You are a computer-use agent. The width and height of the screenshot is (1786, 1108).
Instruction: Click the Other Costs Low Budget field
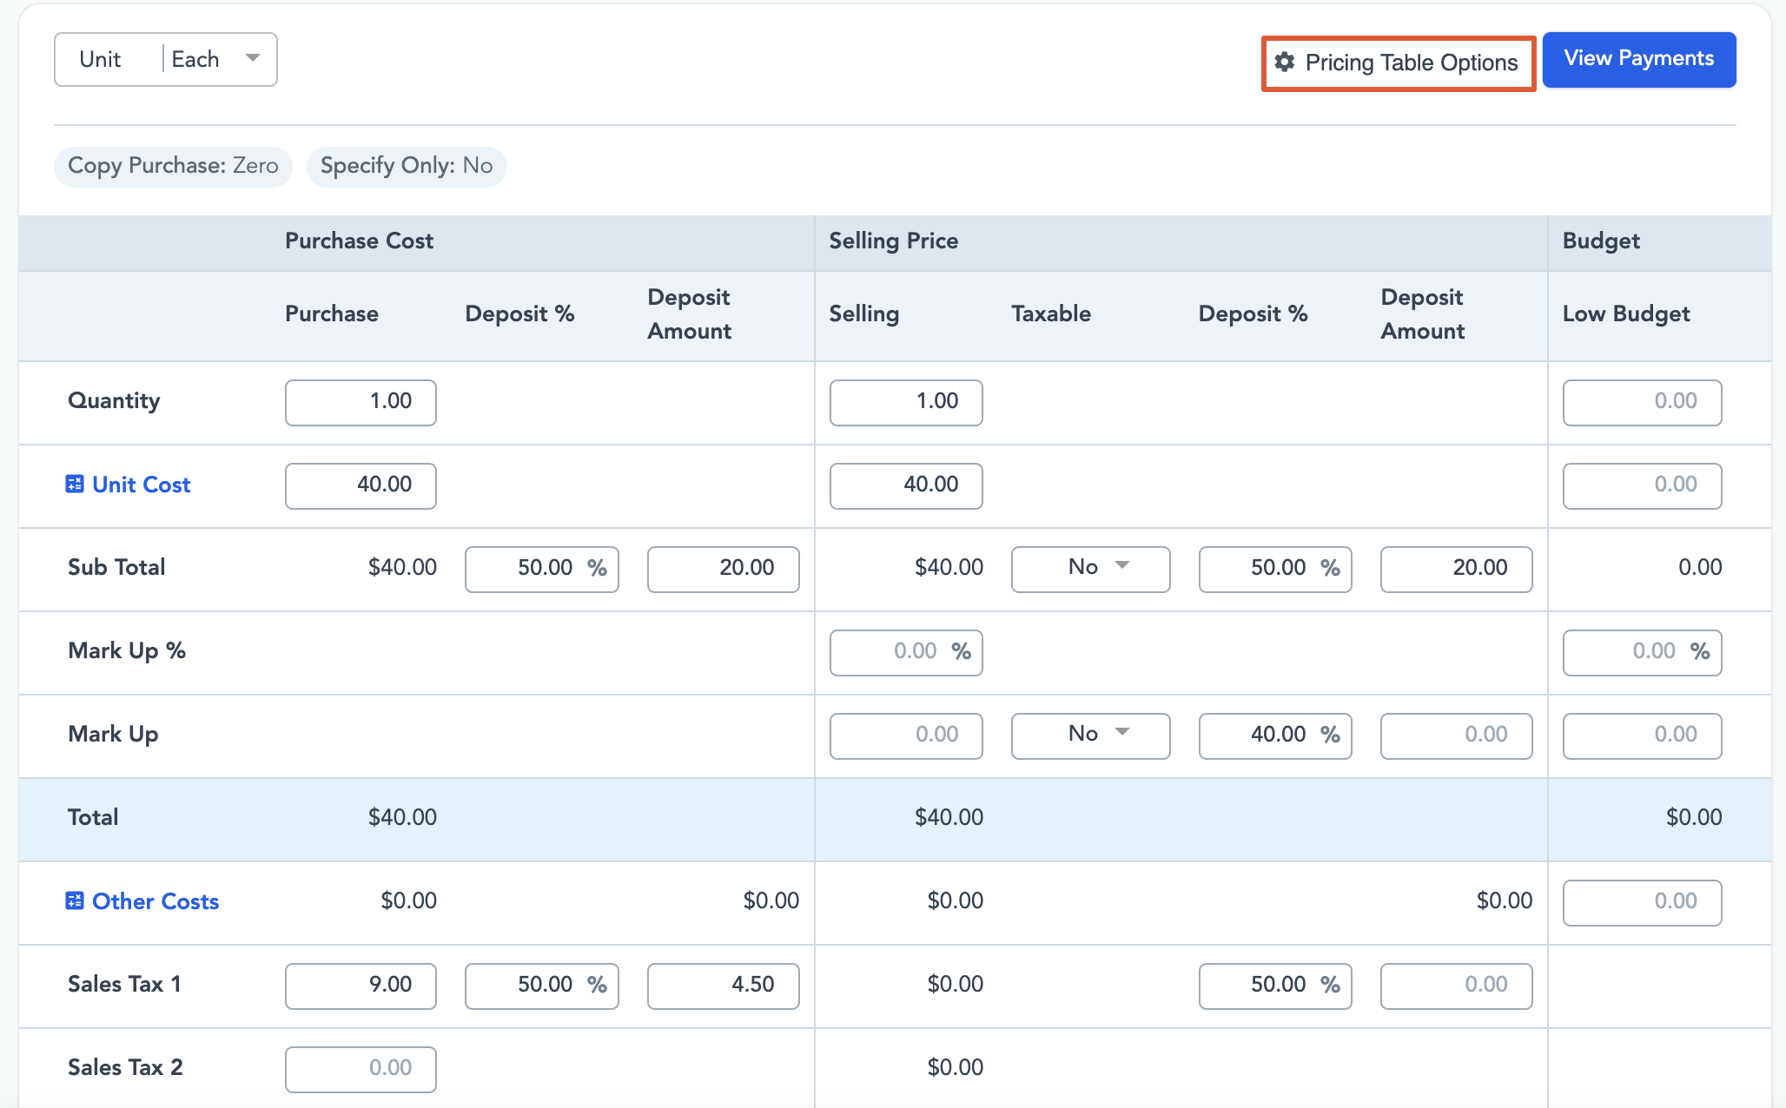point(1642,902)
